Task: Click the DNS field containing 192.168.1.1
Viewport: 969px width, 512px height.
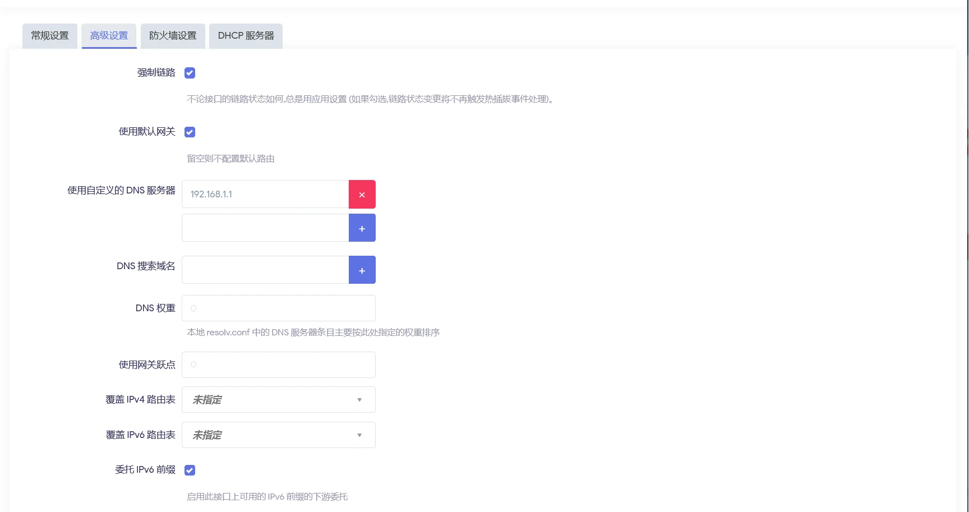Action: point(265,194)
